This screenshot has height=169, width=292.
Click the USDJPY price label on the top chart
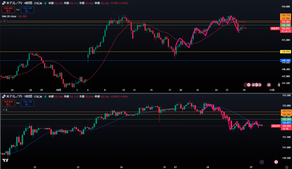point(275,28)
